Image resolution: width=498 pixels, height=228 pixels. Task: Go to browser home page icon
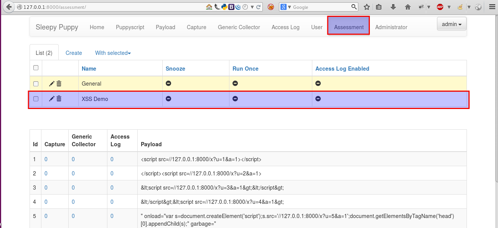[407, 7]
